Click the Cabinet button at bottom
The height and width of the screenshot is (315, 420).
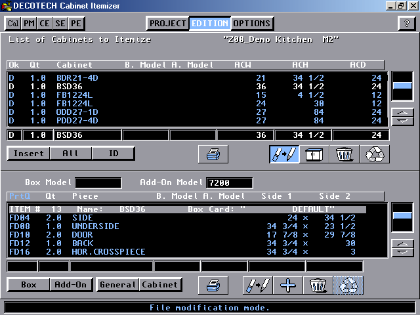tap(160, 284)
